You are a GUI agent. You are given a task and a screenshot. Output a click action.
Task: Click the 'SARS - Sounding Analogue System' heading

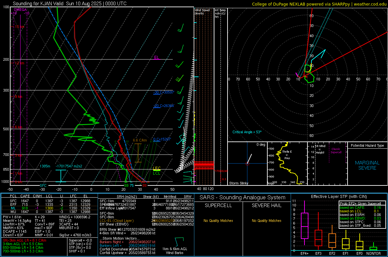(242, 198)
